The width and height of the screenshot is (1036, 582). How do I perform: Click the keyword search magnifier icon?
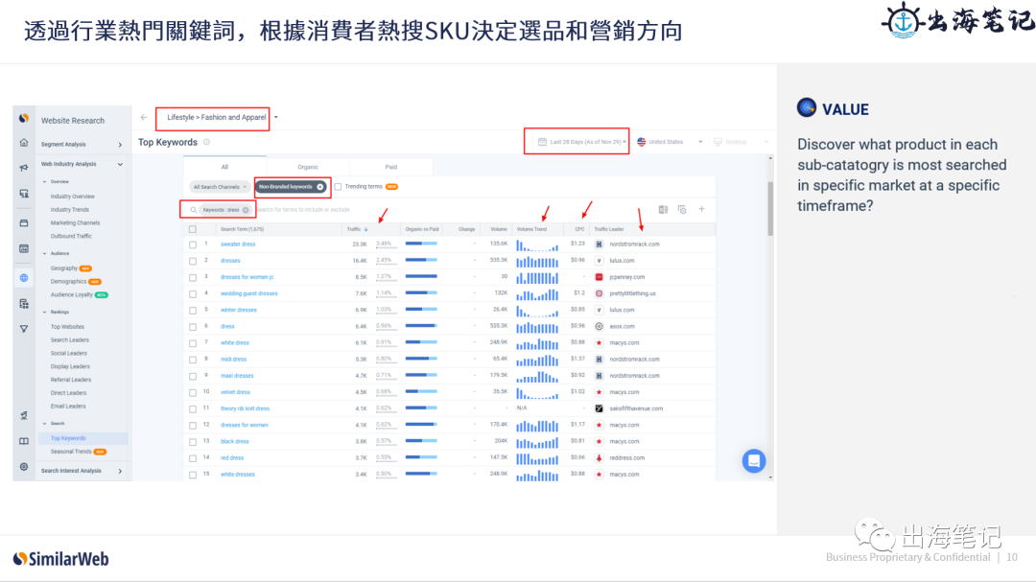pyautogui.click(x=194, y=210)
